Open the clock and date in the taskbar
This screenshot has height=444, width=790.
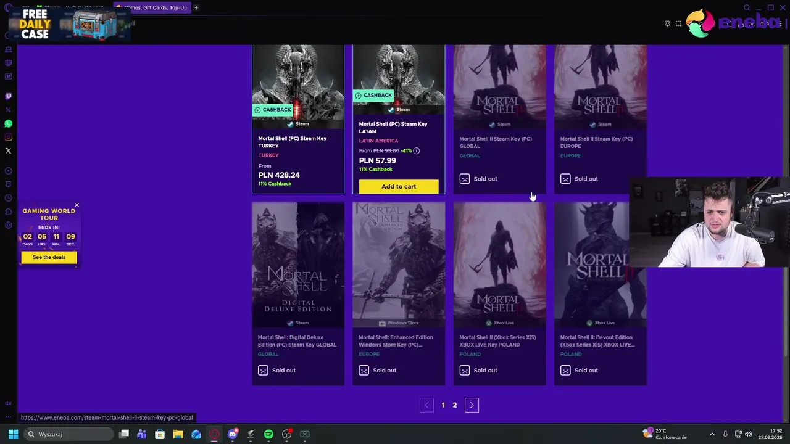771,434
